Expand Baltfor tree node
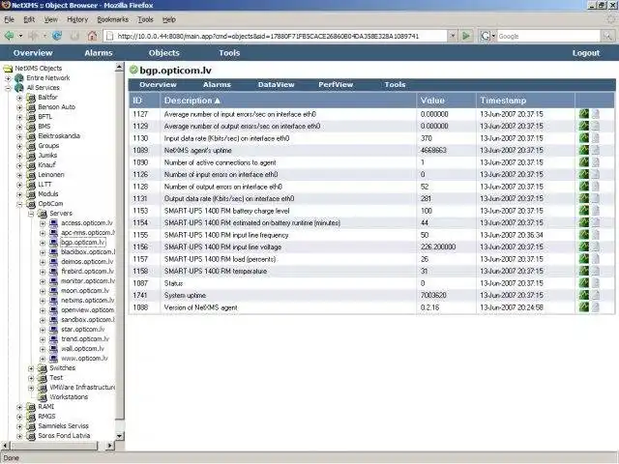Viewport: 619px width, 464px height. pyautogui.click(x=19, y=98)
